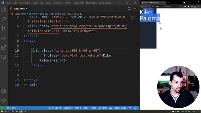Screen dimensions: 201x113
Task: Open the feedback icon in status bar
Action: tap(130, 108)
